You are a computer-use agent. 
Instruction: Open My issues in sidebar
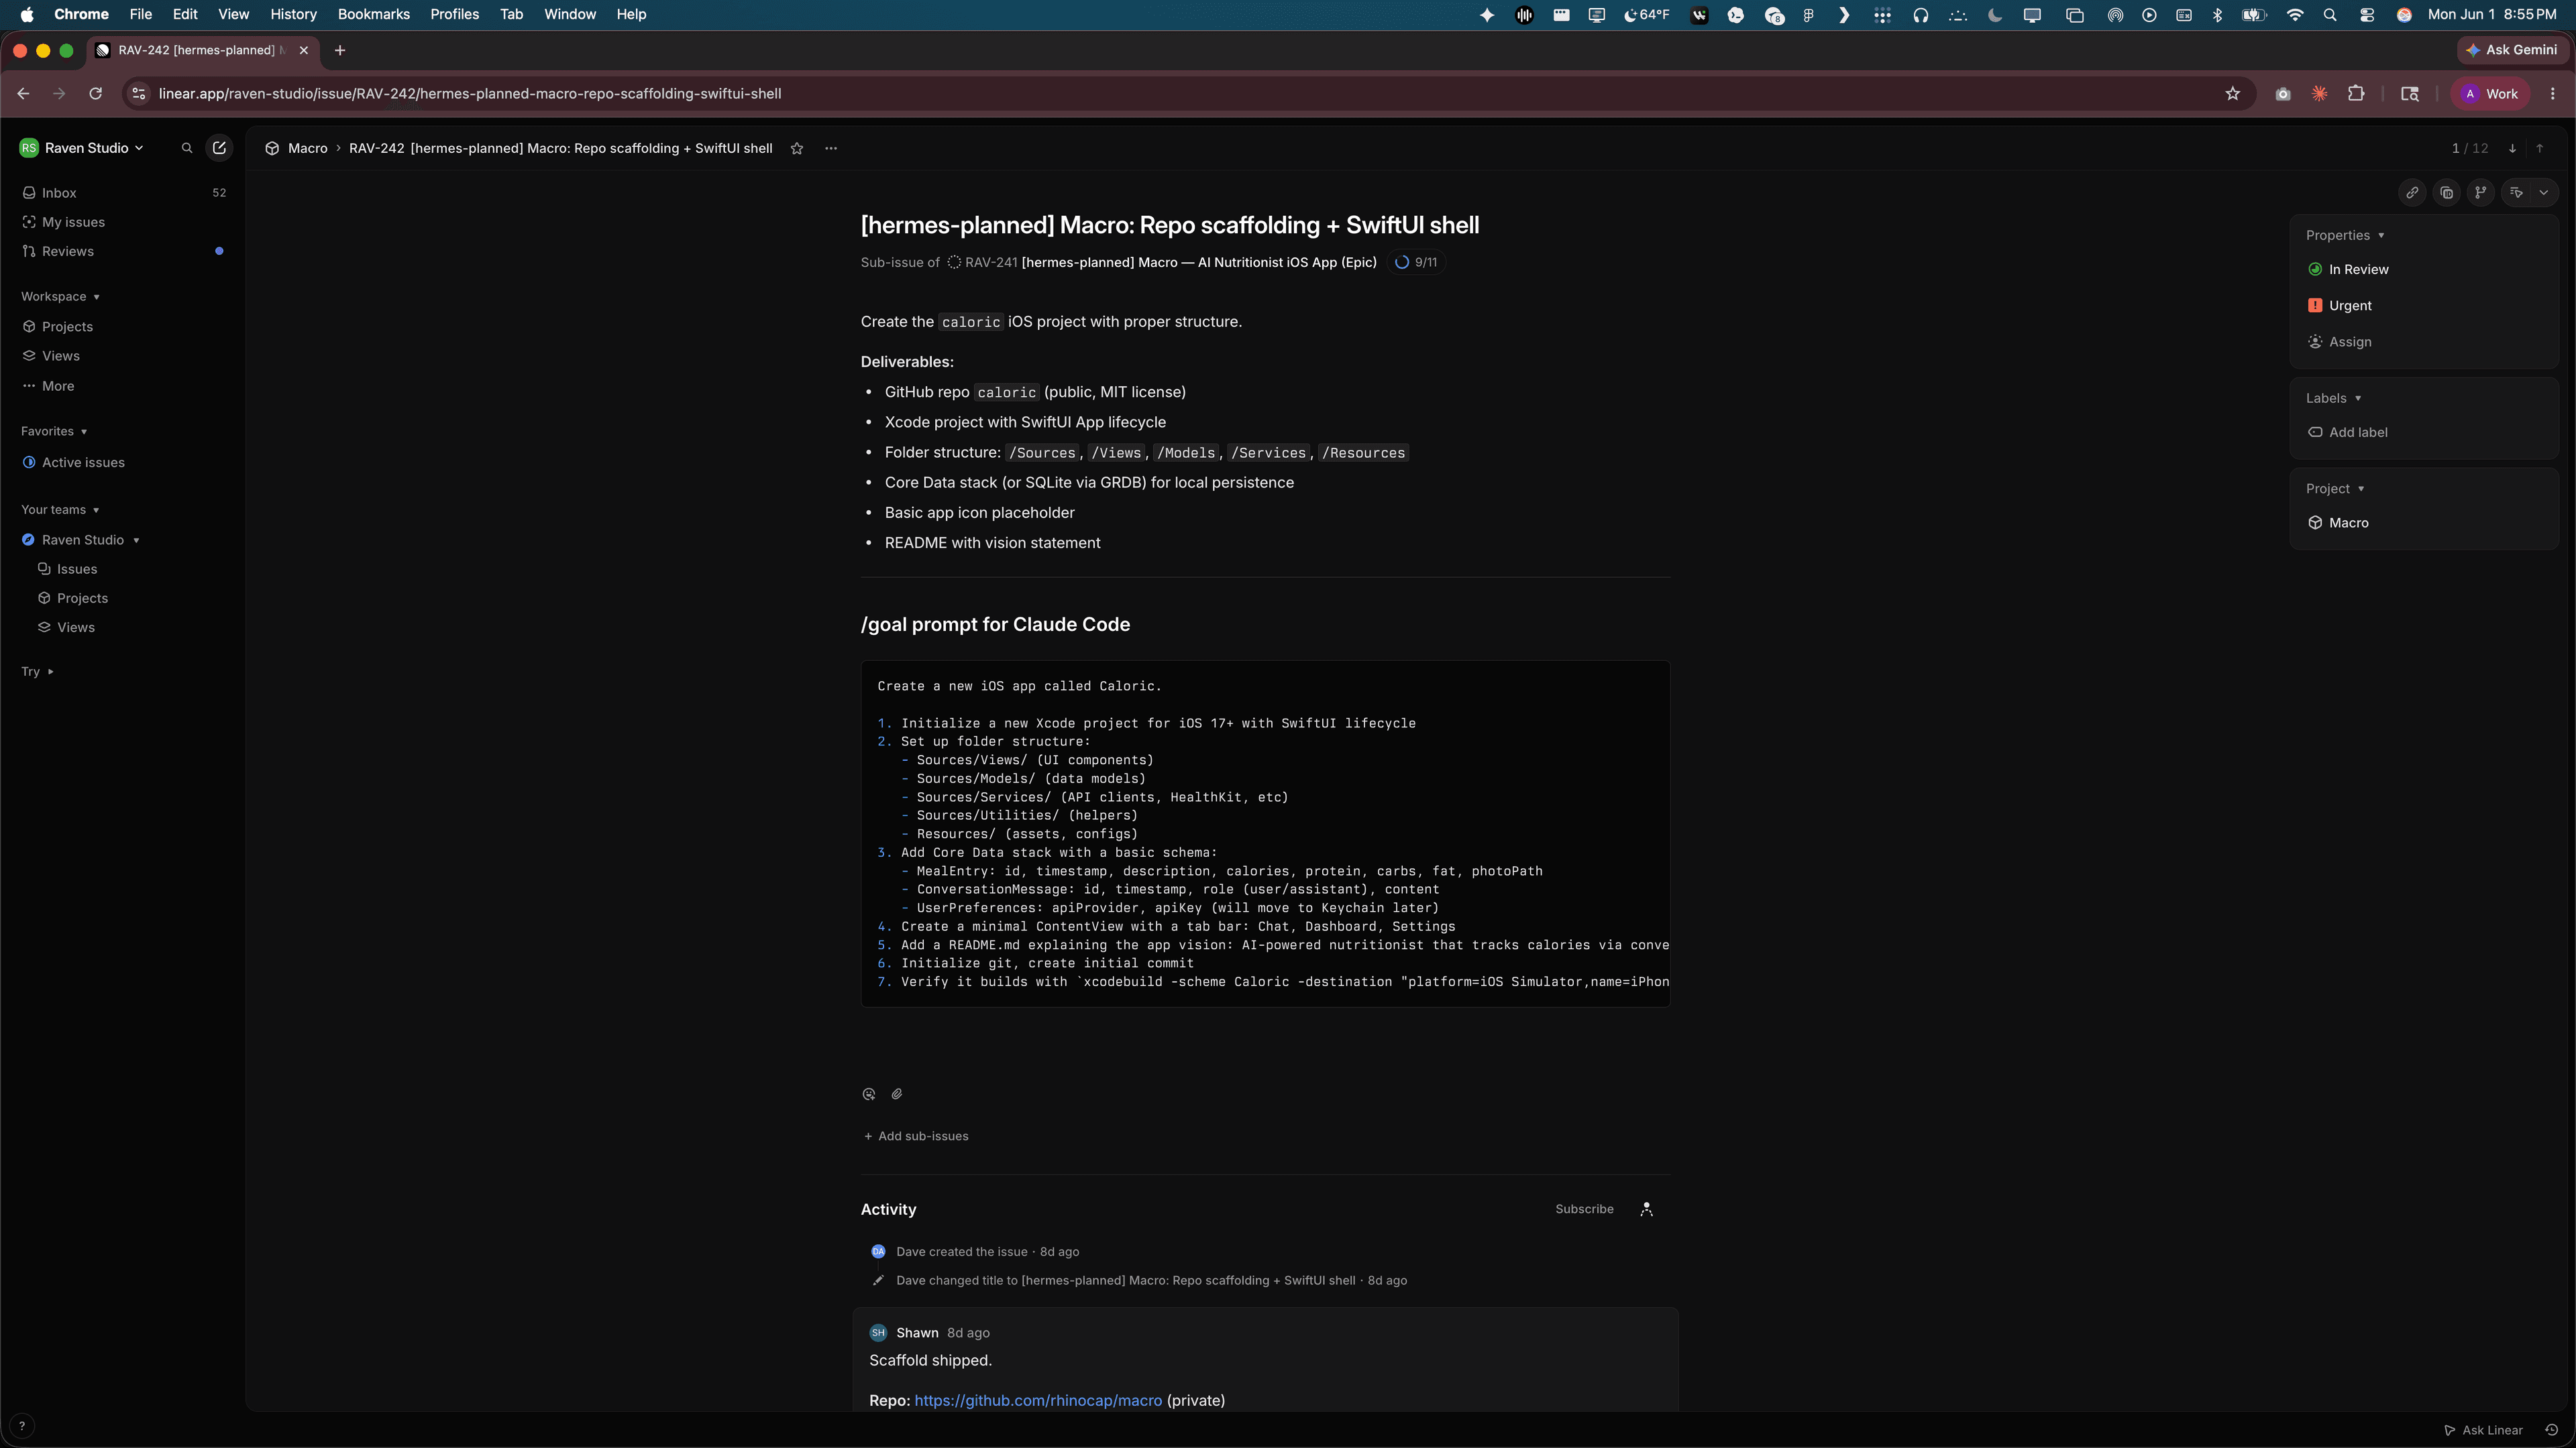pos(124,222)
